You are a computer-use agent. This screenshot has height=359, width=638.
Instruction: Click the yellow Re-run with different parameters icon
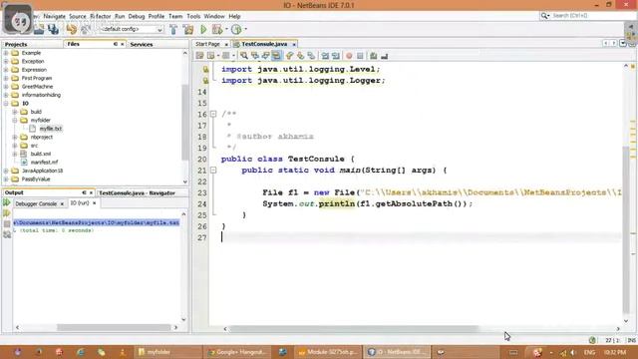(x=7, y=213)
